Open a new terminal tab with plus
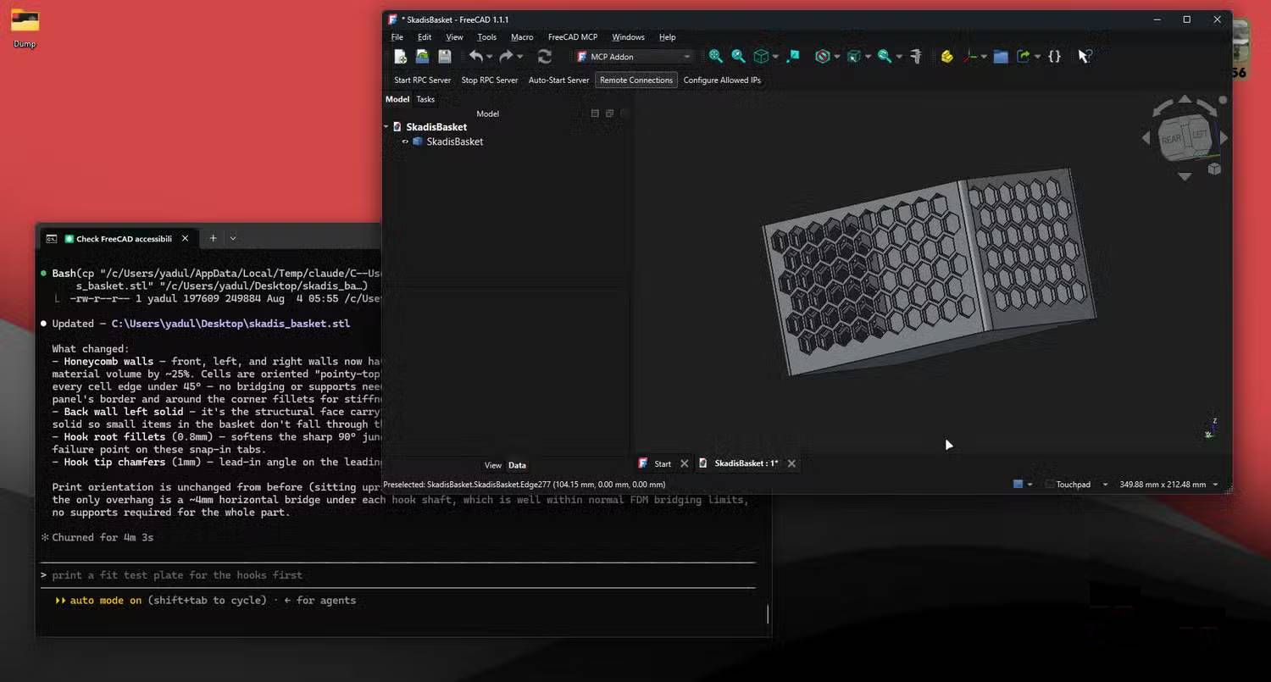This screenshot has height=682, width=1271. [213, 238]
